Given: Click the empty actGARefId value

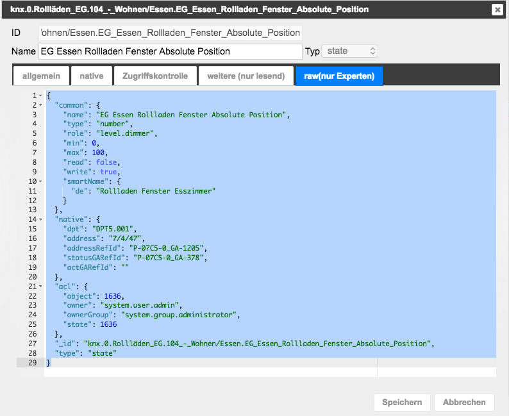Looking at the screenshot, I should click(124, 267).
